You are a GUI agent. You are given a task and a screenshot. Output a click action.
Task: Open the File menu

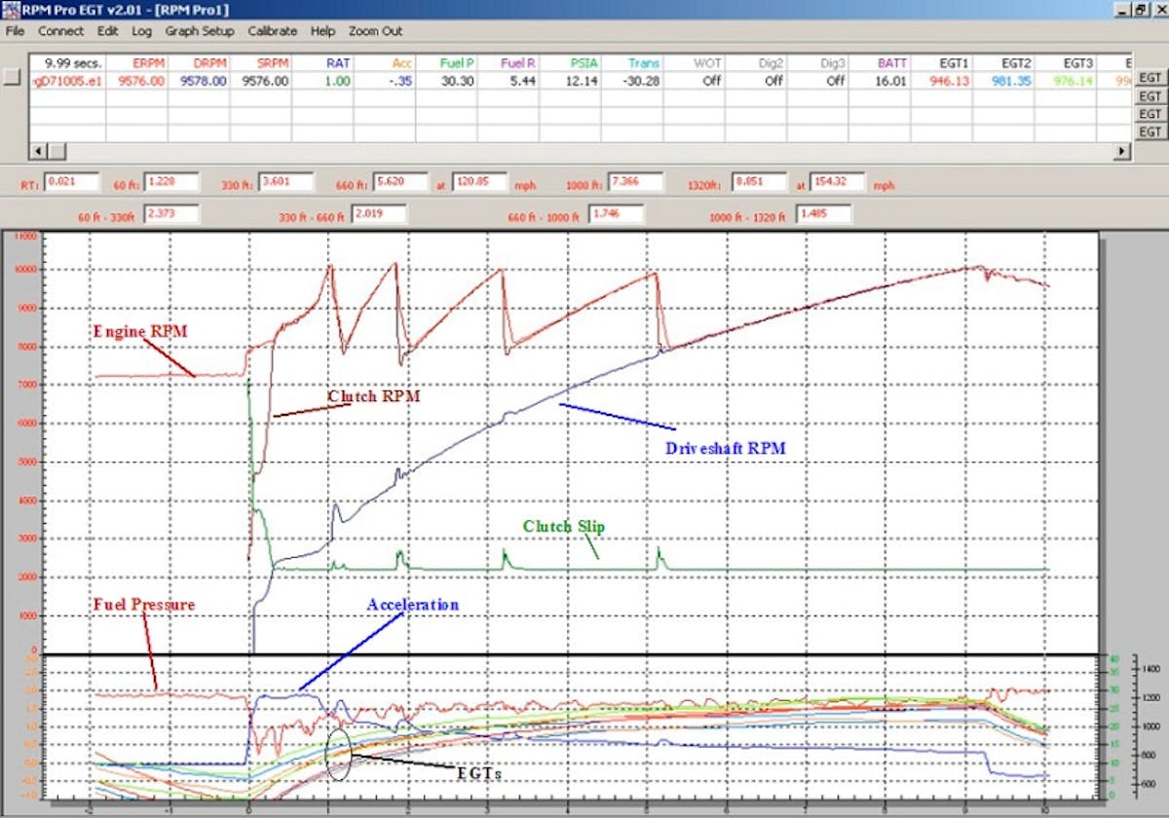pyautogui.click(x=16, y=31)
